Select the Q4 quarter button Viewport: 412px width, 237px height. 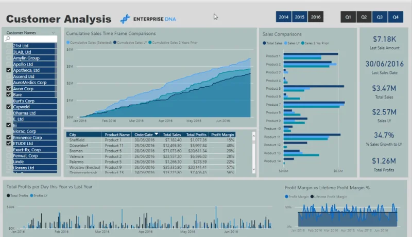tap(396, 17)
